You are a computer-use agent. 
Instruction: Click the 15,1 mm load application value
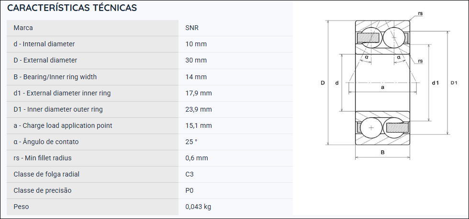(199, 125)
